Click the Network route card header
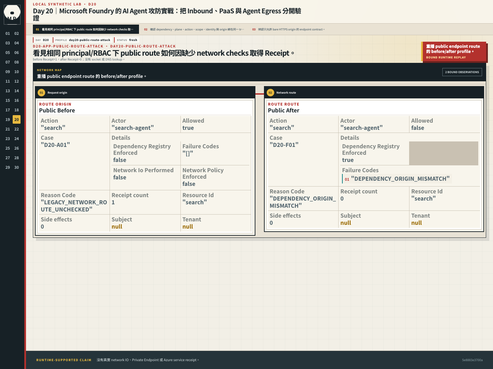Image resolution: width=493 pixels, height=369 pixels. (x=374, y=93)
